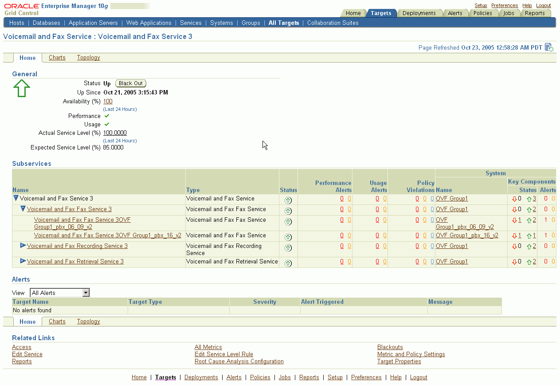This screenshot has height=385, width=560.
Task: Expand Voicemail and Fax Recording Service 3
Action: [23, 246]
